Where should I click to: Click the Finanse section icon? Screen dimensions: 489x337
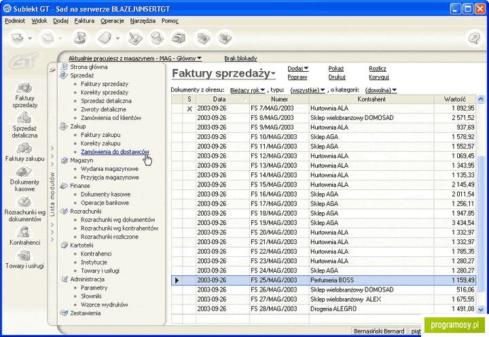click(64, 186)
